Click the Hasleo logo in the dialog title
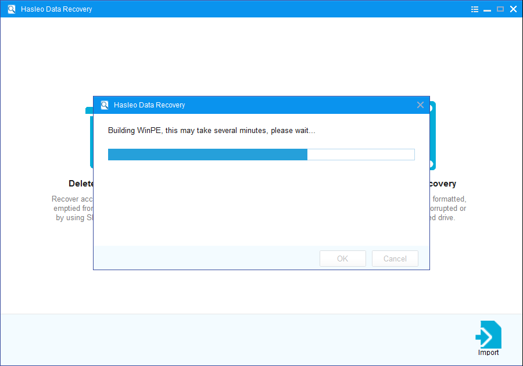 pos(105,105)
